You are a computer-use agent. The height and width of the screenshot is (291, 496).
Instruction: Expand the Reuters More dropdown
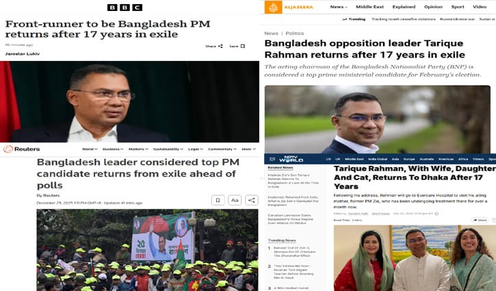coord(248,149)
